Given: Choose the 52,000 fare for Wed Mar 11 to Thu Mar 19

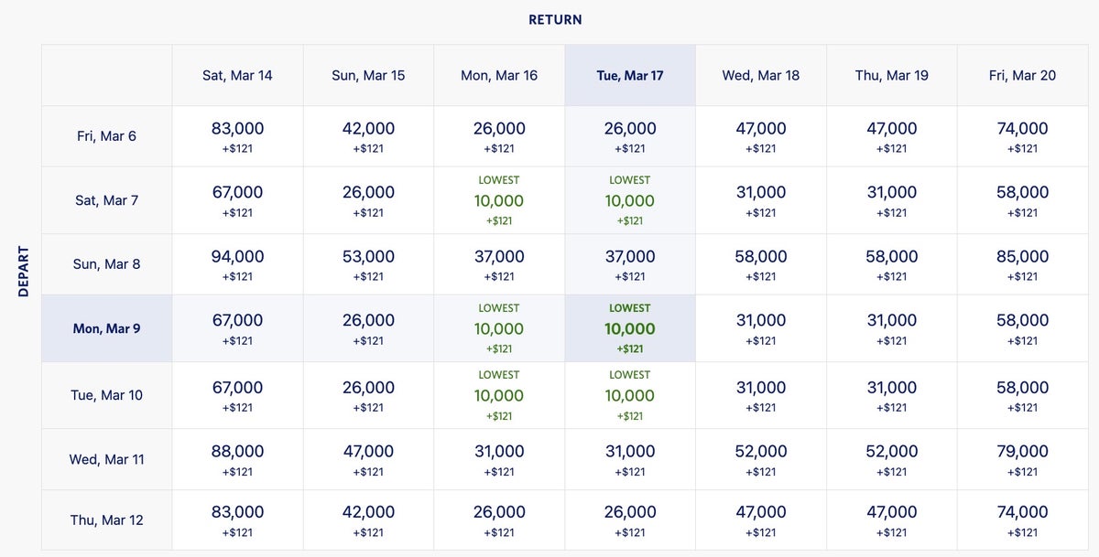Looking at the screenshot, I should pos(892,459).
